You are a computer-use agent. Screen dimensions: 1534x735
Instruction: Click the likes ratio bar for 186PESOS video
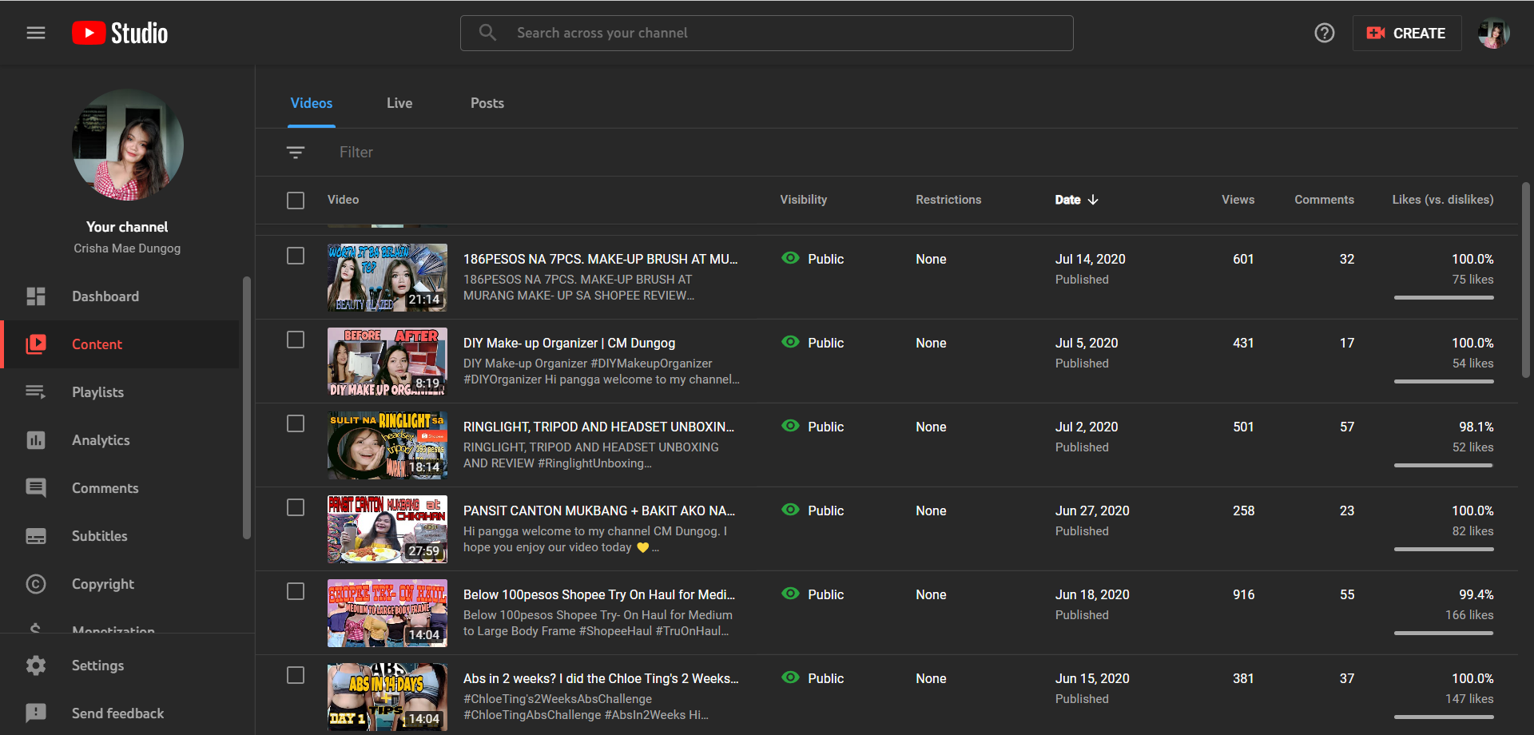(1444, 298)
